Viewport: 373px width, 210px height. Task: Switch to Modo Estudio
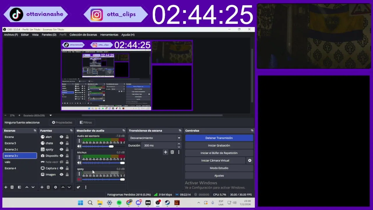pos(219,168)
